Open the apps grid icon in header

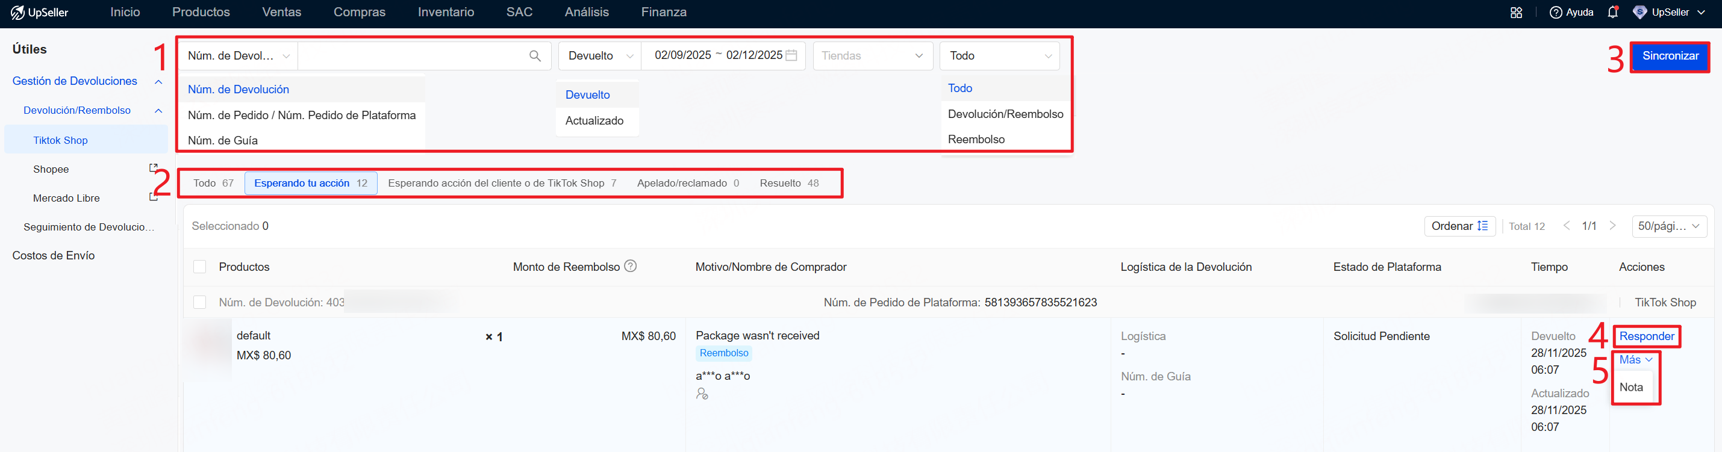pos(1516,13)
